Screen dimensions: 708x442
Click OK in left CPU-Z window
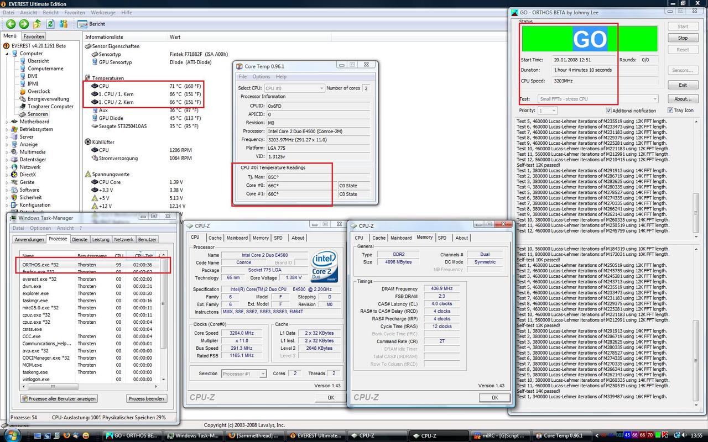(331, 397)
